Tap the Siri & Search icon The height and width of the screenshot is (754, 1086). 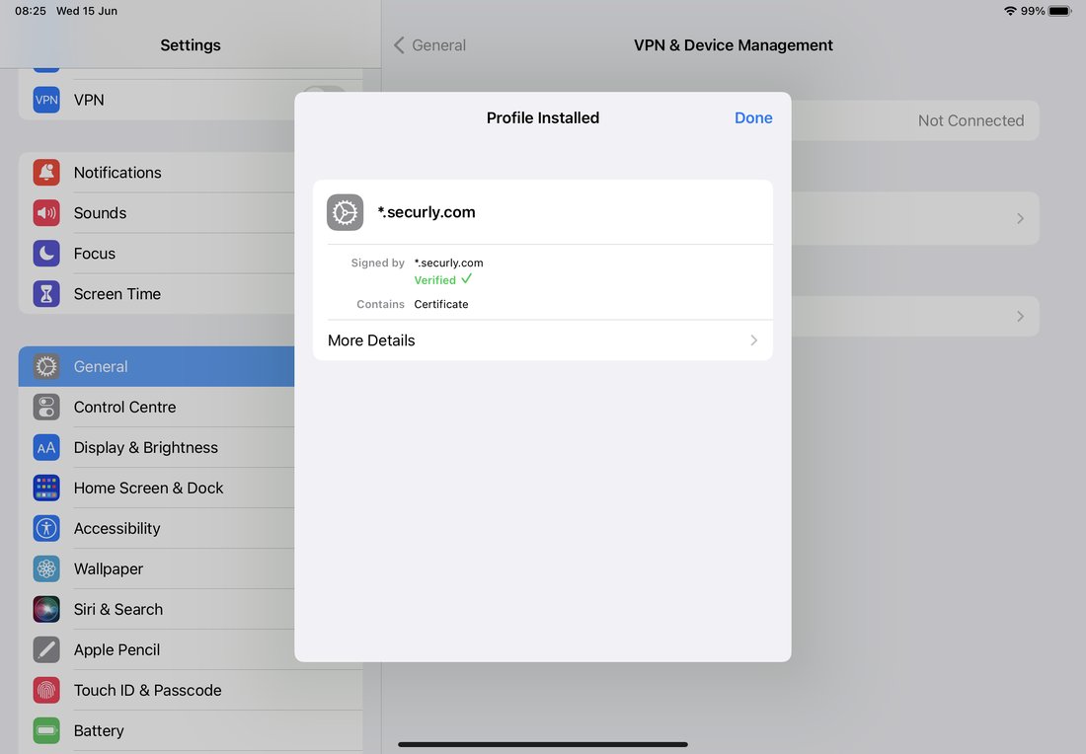(x=46, y=609)
